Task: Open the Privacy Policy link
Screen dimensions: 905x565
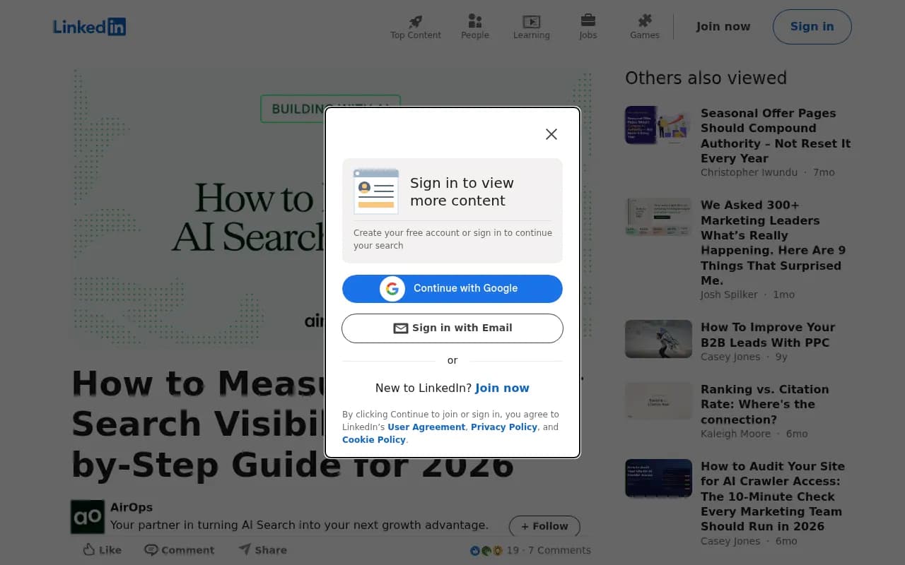Action: 504,427
